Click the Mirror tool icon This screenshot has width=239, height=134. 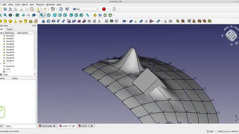53,21
